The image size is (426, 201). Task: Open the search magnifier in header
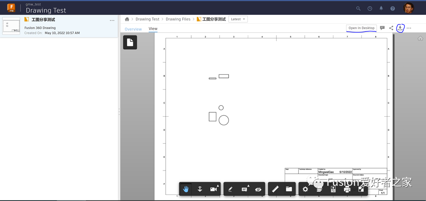[x=358, y=8]
